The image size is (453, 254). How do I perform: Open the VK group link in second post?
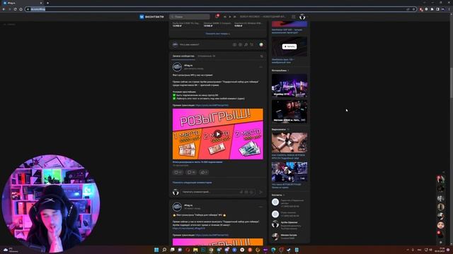coord(189,229)
